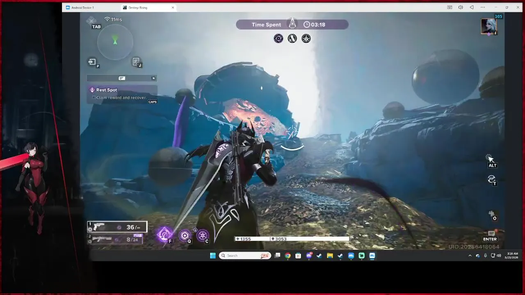Toggle first-person view icon labeled T
Screen dimensions: 525x295
point(491,179)
